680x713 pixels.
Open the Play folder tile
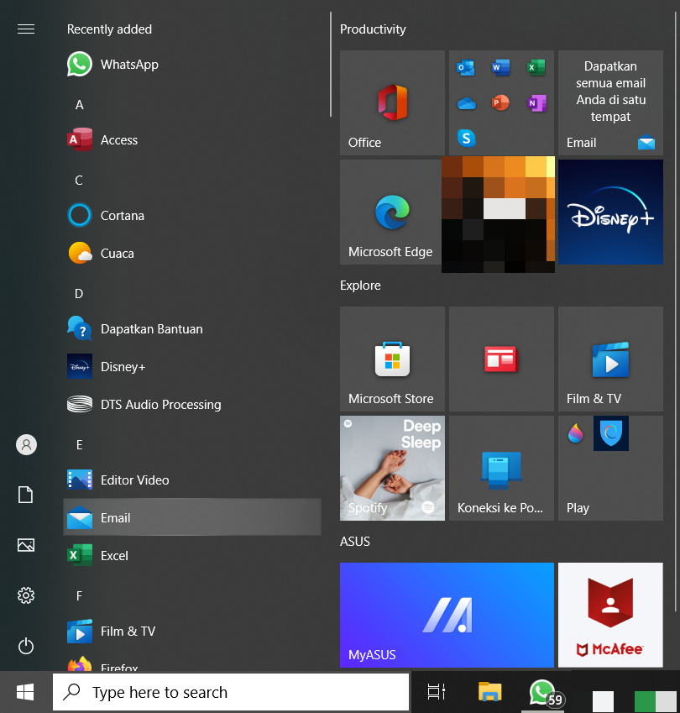610,468
